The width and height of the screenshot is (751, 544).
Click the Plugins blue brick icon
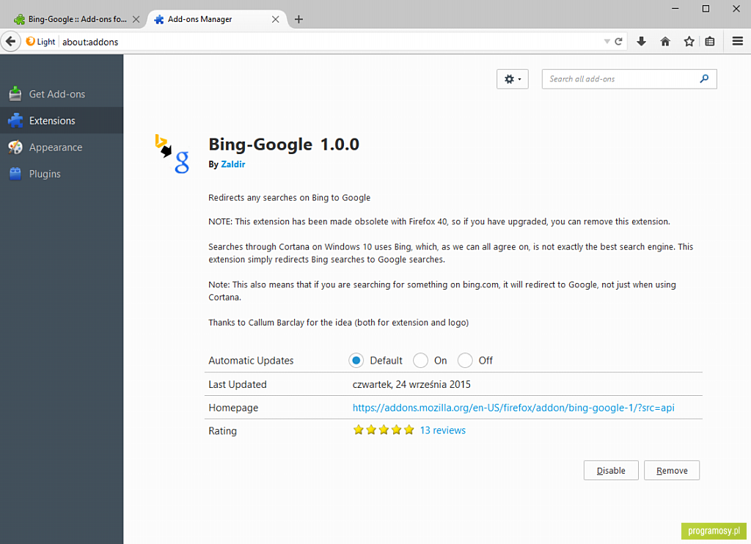click(15, 174)
